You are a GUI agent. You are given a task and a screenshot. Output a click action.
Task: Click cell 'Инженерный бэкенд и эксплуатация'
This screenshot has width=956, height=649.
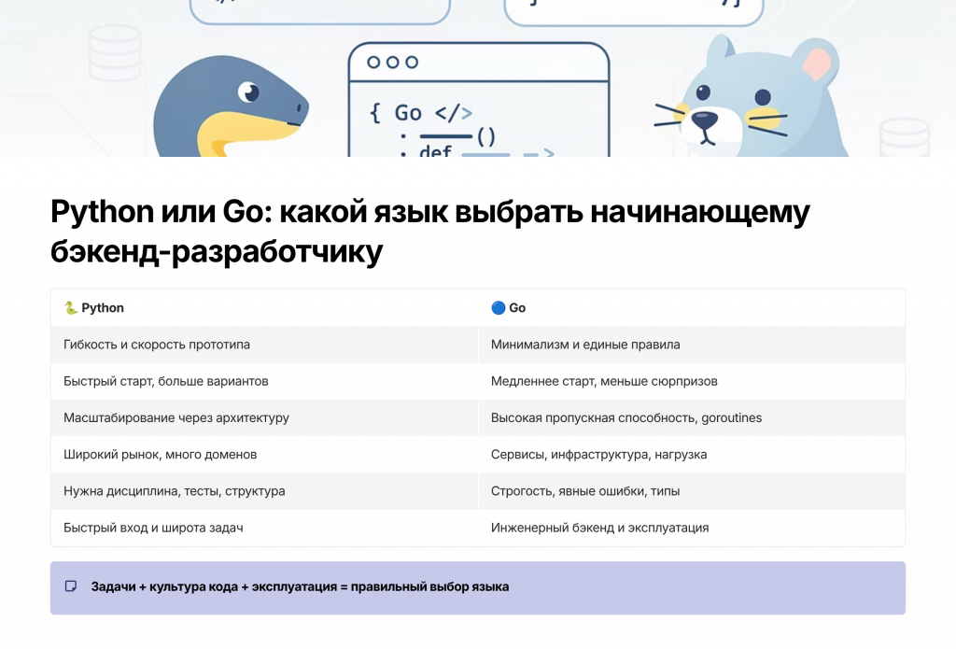tap(599, 528)
